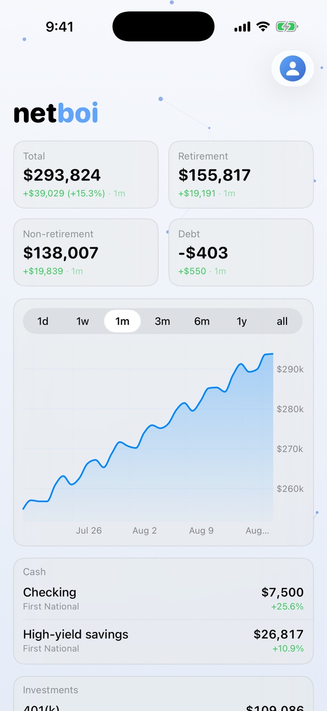Tap the battery charging indicator
Viewport: 327px width, 711px height.
coord(287,27)
